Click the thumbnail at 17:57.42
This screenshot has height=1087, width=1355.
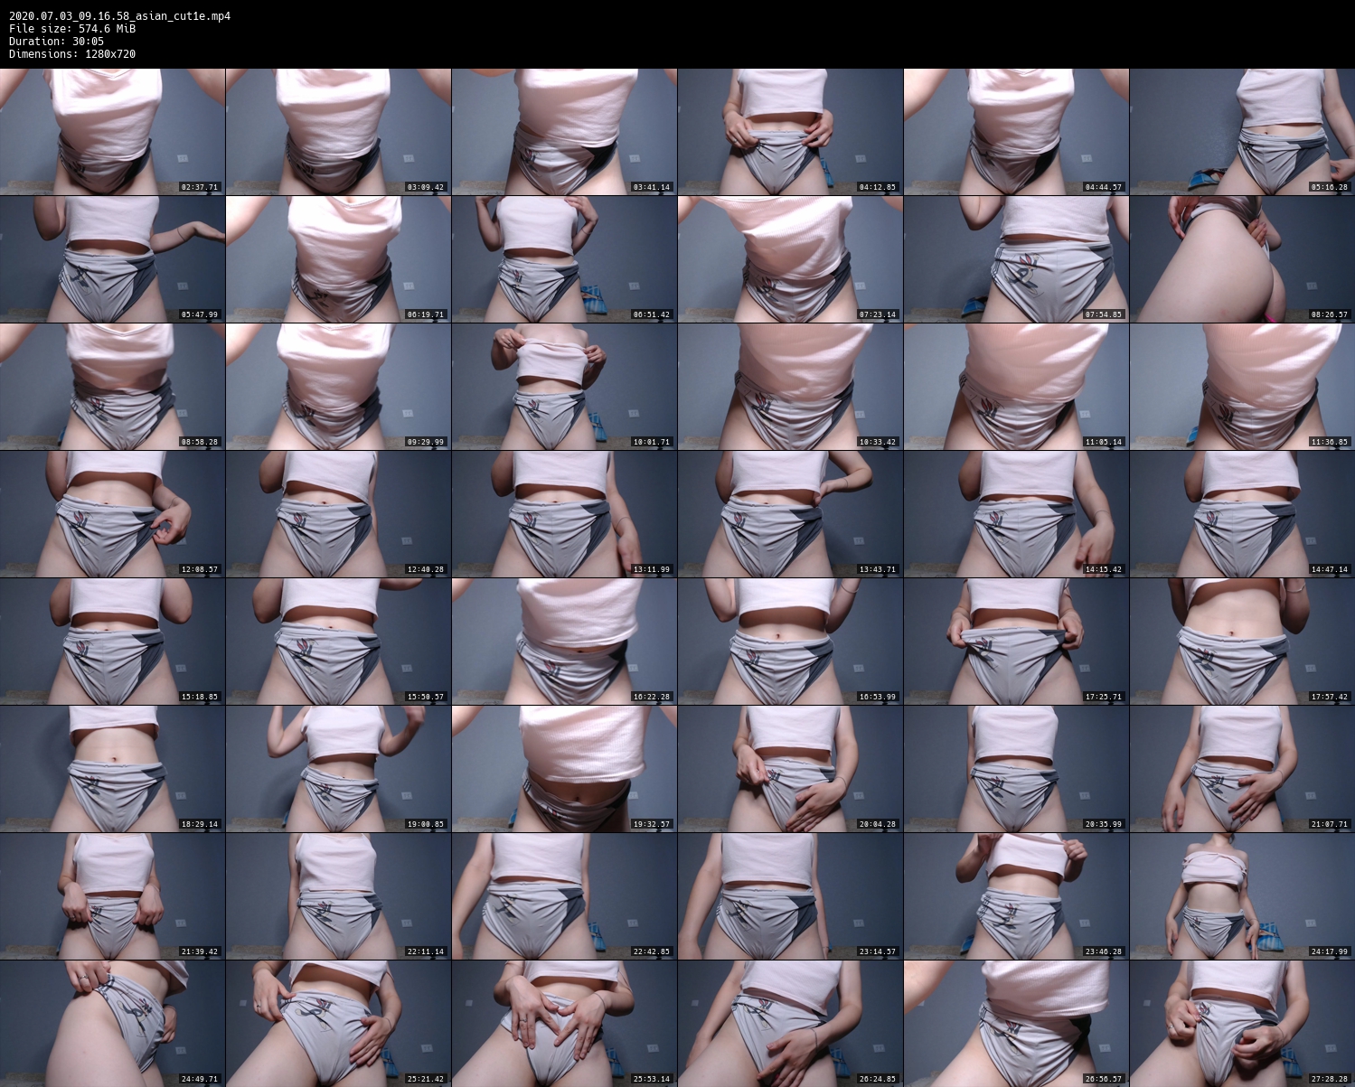pyautogui.click(x=1242, y=642)
